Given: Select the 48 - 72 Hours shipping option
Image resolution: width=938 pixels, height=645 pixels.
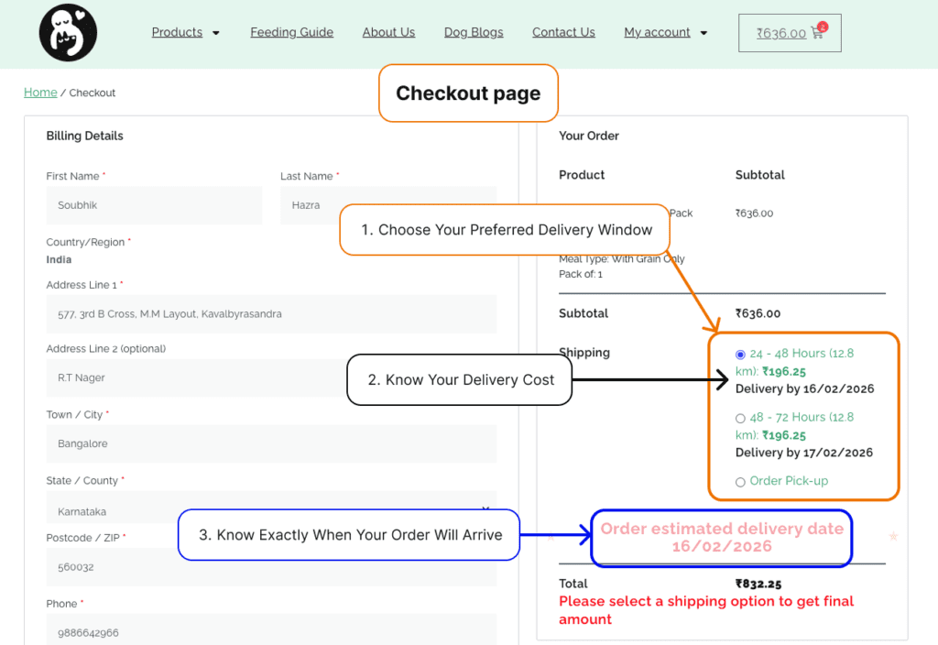Looking at the screenshot, I should 741,418.
